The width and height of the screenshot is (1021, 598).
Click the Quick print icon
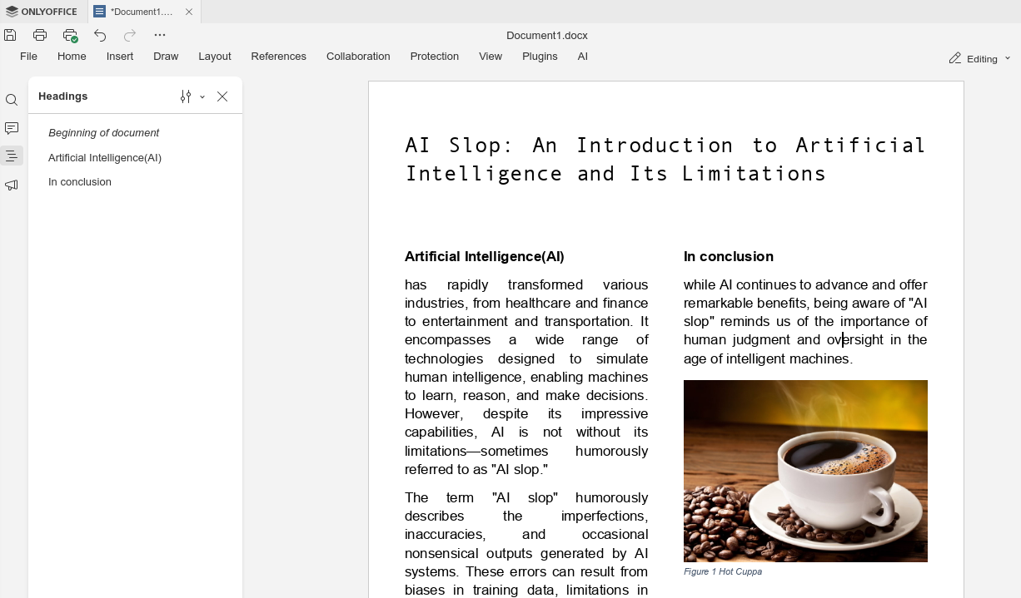[x=70, y=35]
